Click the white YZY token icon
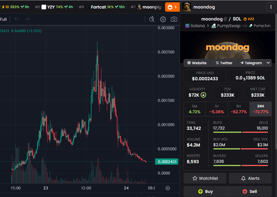The image size is (277, 197). tap(44, 7)
